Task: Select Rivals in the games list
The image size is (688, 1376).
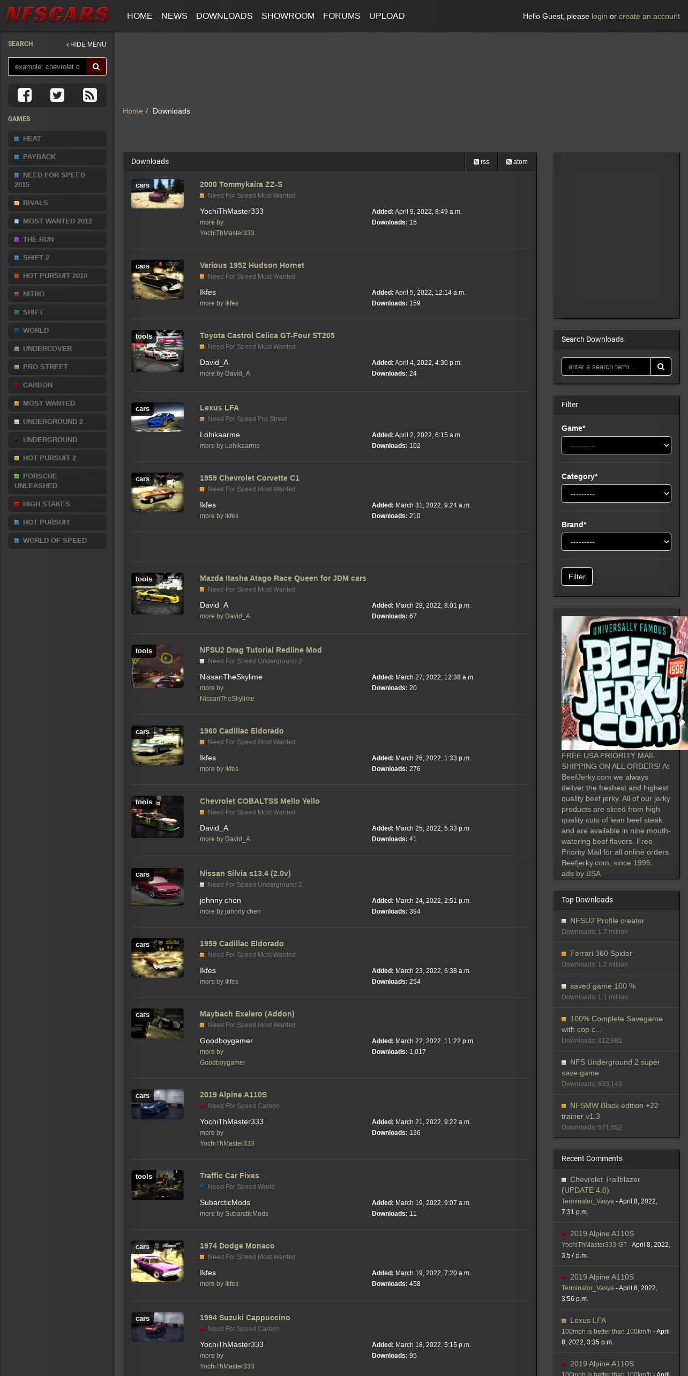Action: 57,203
